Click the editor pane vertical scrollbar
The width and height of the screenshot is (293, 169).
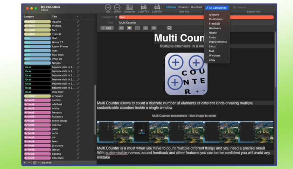tap(275, 60)
